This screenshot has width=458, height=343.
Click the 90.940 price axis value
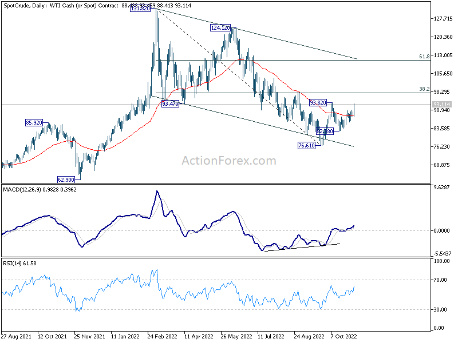tap(442, 110)
